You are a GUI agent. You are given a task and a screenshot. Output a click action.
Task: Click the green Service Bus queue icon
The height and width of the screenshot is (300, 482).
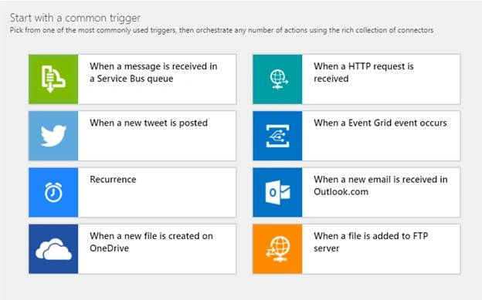tap(53, 79)
